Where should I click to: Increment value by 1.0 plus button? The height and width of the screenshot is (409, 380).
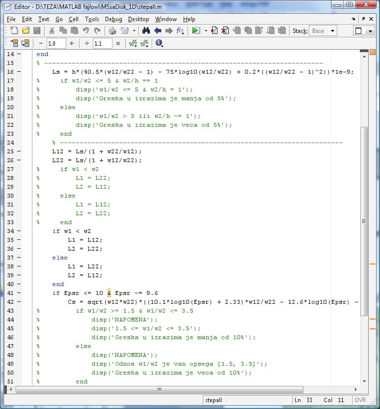72,43
